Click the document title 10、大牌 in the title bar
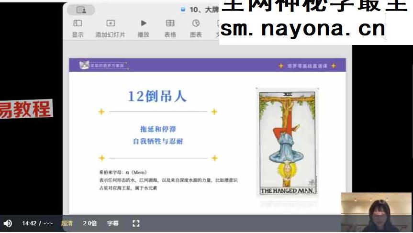 coord(204,10)
